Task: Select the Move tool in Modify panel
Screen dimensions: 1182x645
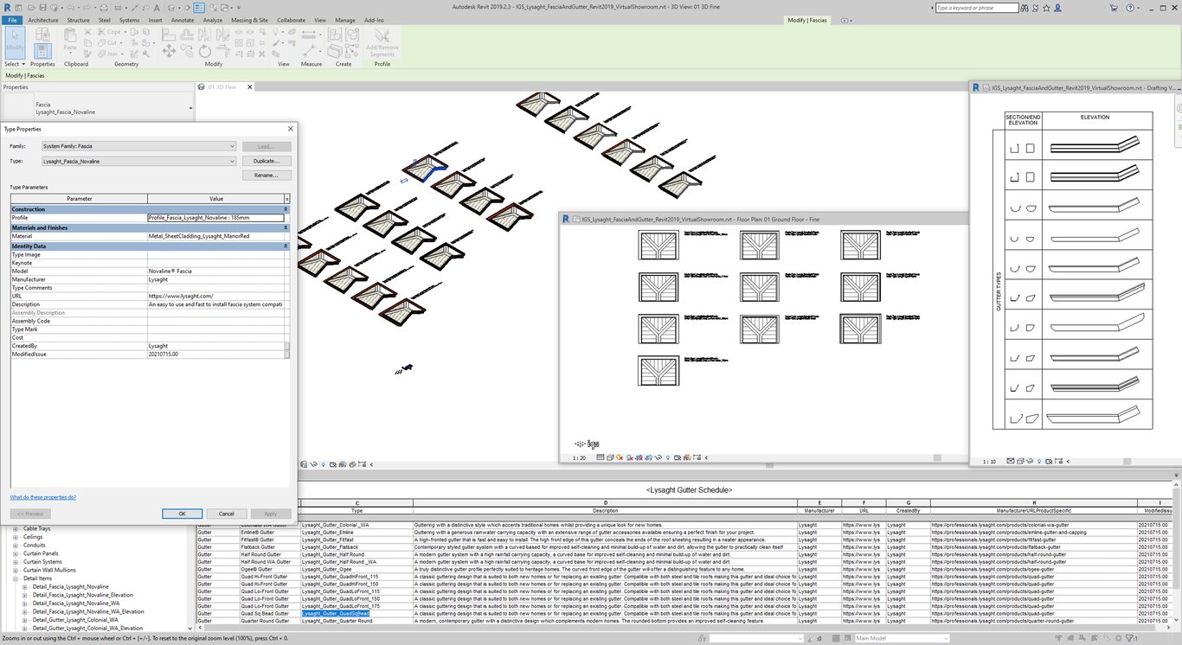Action: (168, 52)
